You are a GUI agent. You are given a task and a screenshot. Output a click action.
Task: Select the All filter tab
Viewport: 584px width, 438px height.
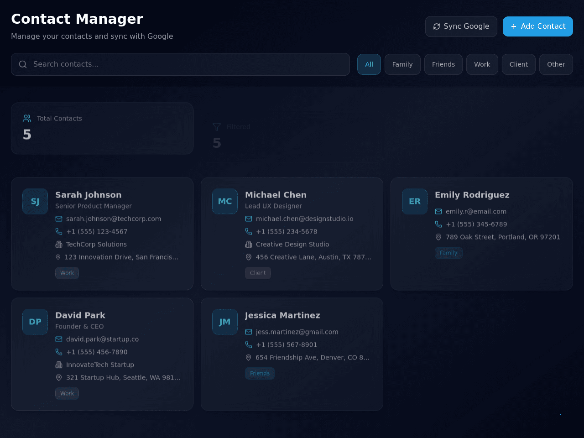pos(369,64)
